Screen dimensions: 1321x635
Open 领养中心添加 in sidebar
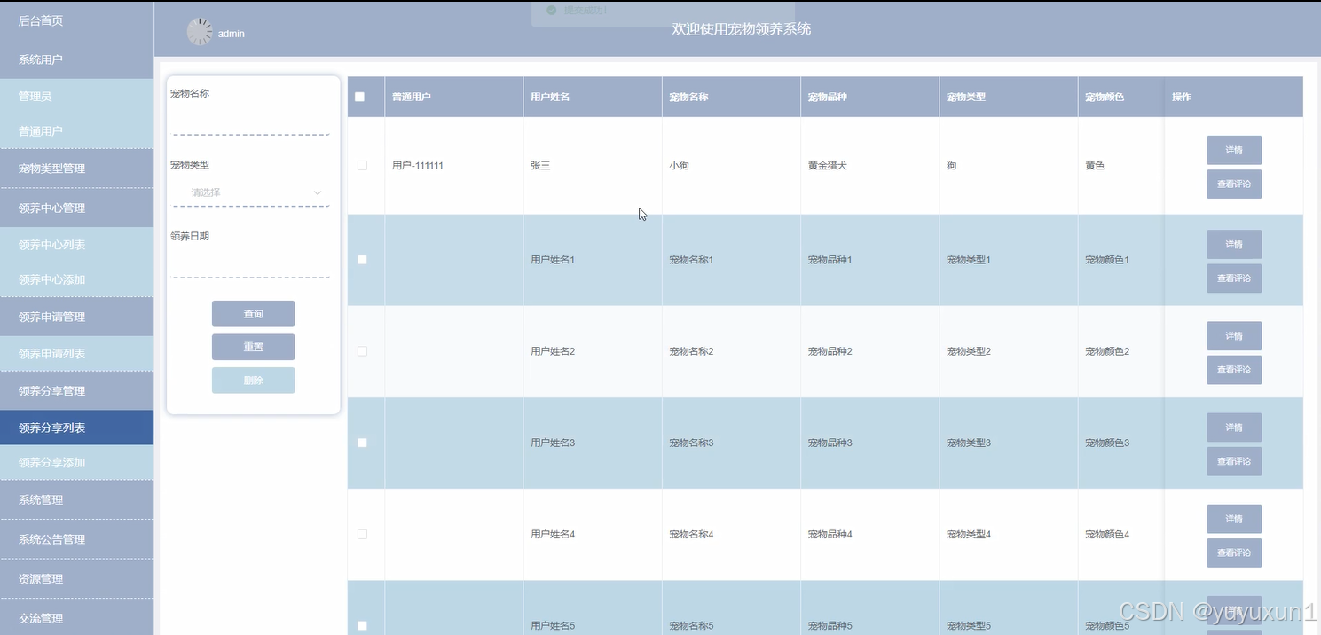pos(76,279)
